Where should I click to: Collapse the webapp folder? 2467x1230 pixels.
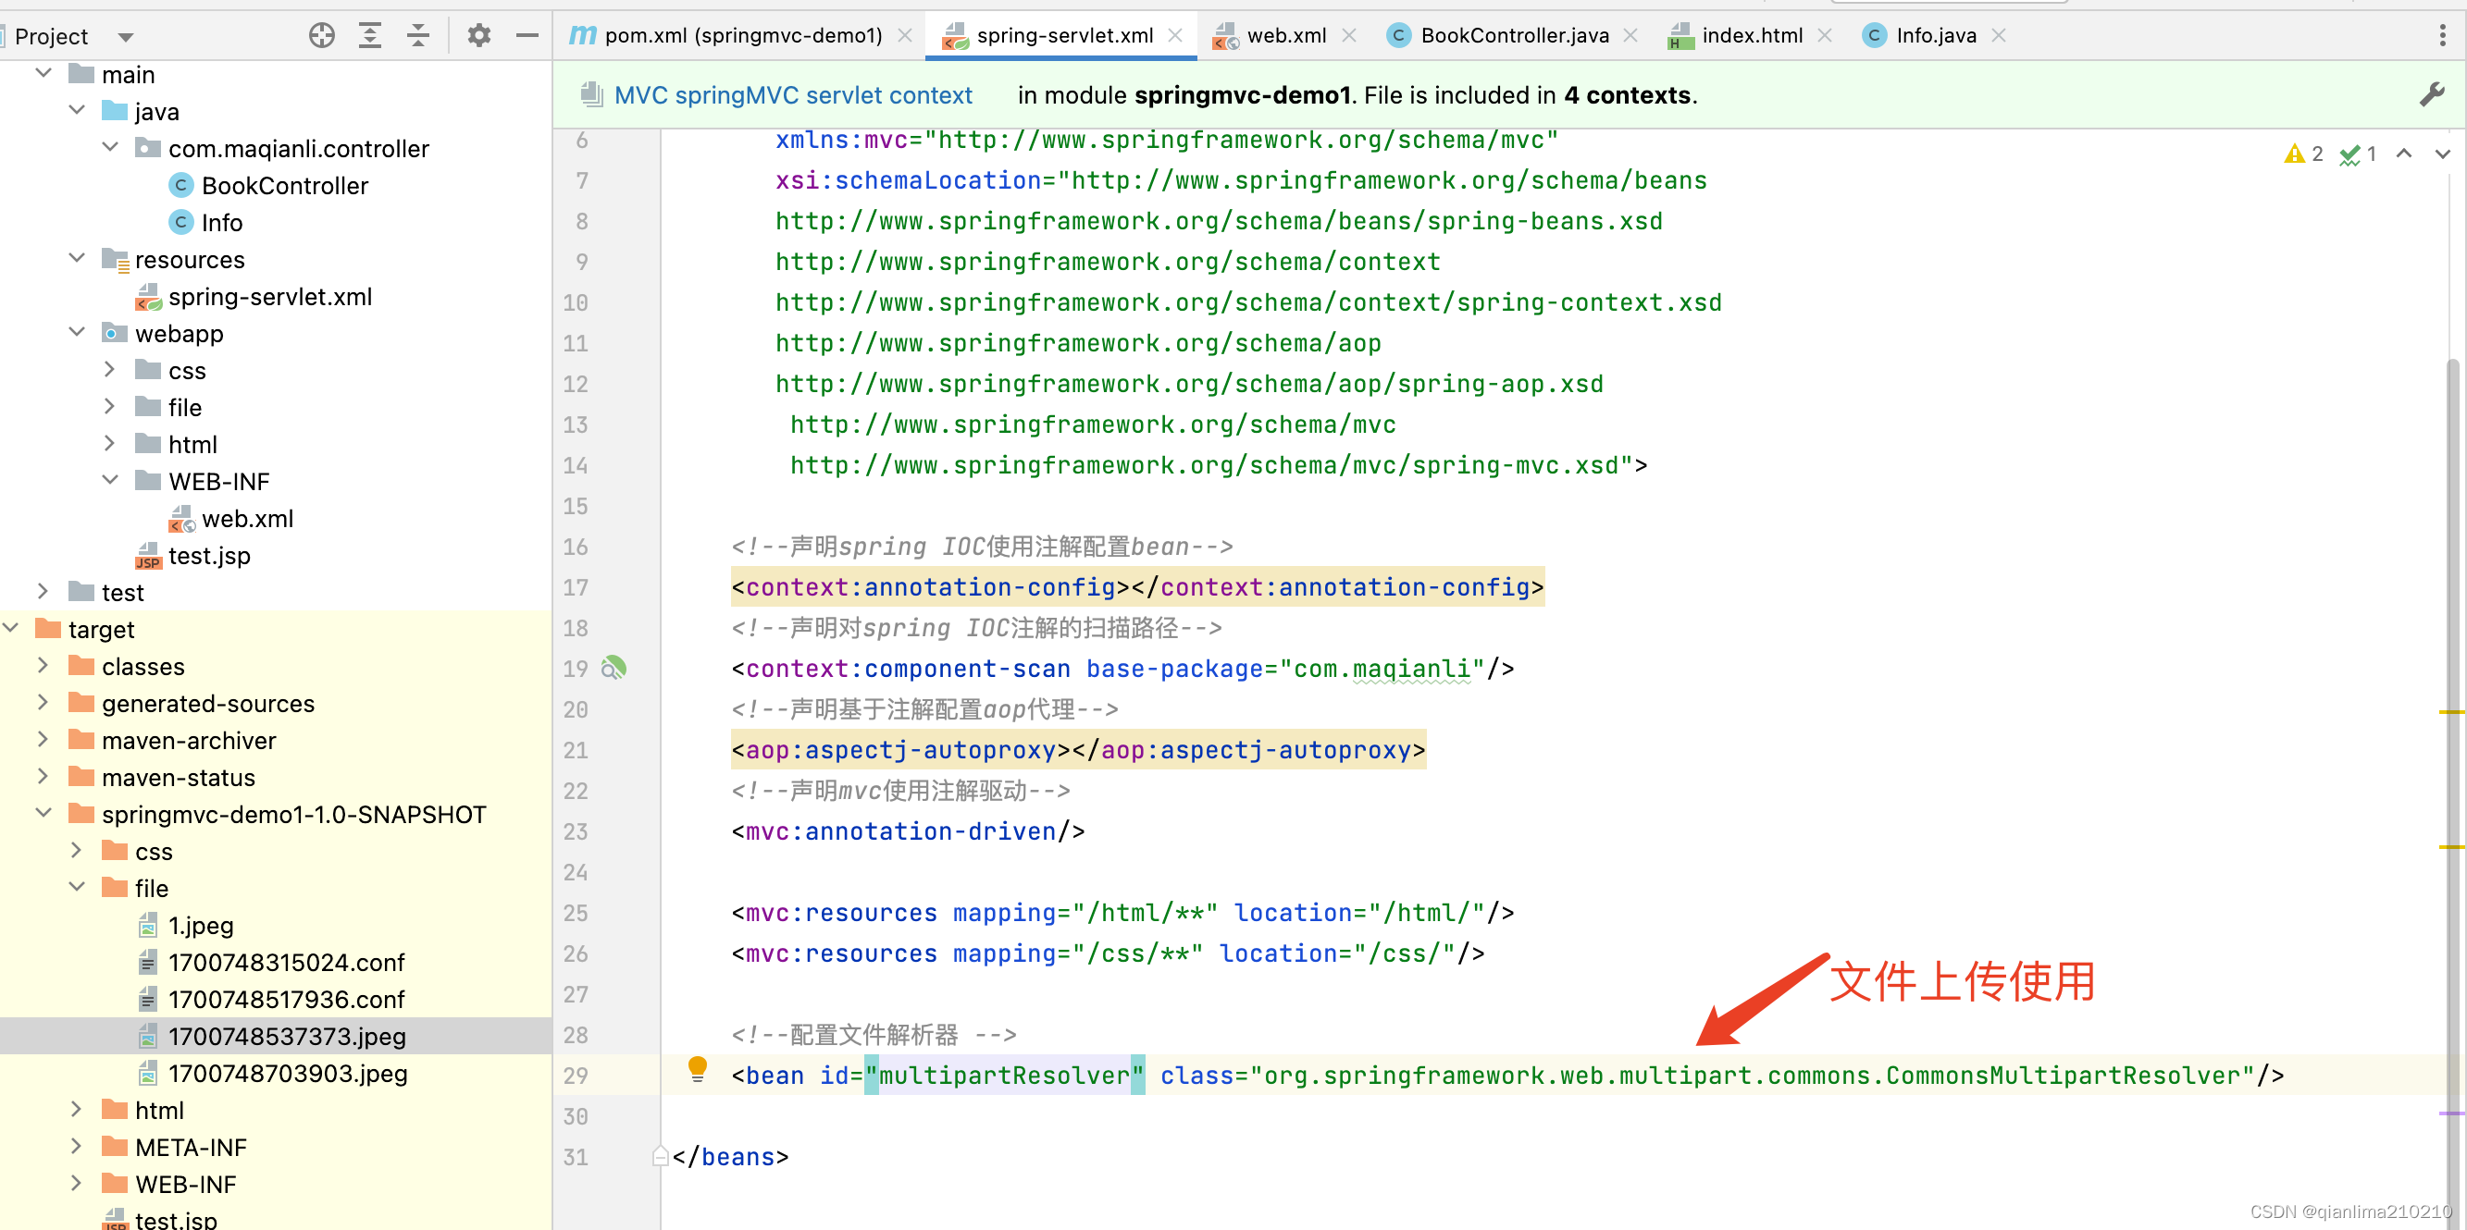tap(78, 332)
